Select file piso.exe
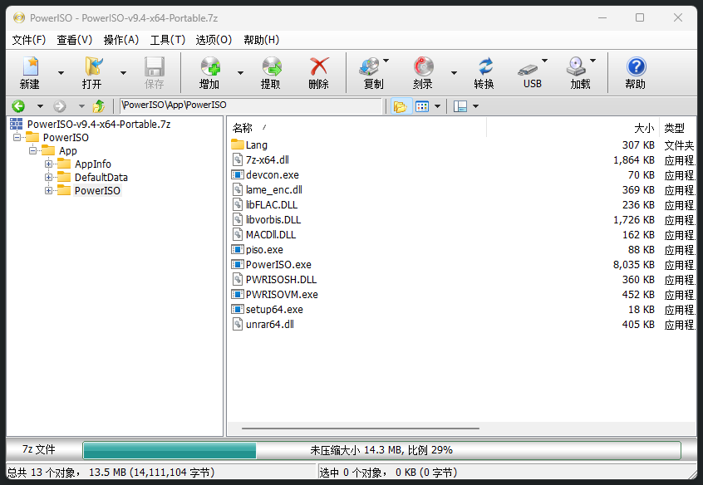703x485 pixels. tap(264, 250)
